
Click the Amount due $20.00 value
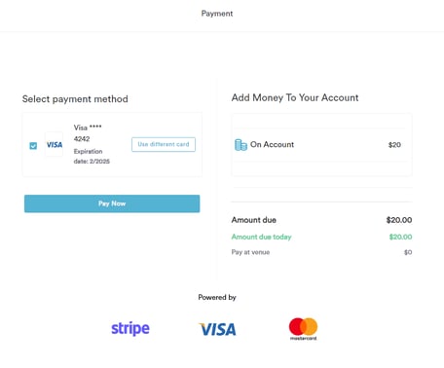coord(399,220)
